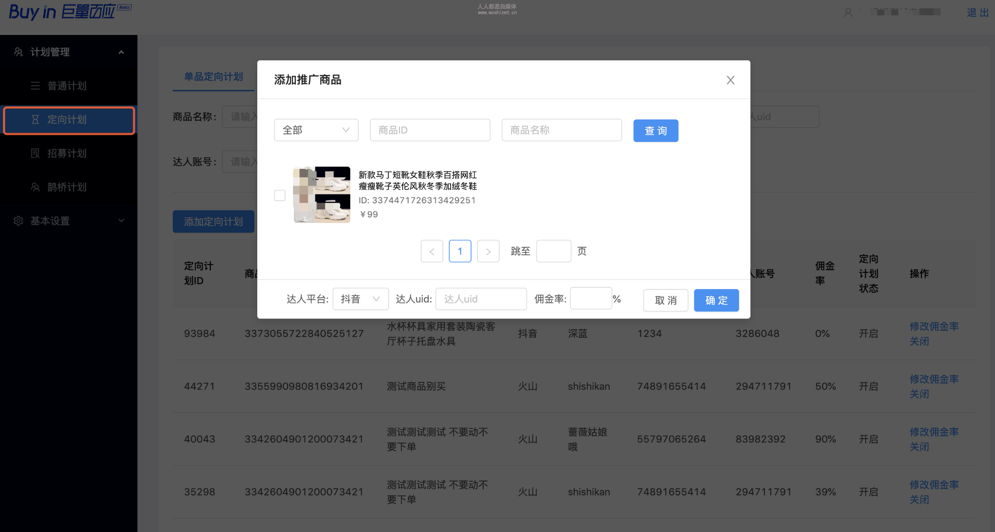Click the 招募计划 document icon
Viewport: 995px width, 532px height.
pos(35,153)
